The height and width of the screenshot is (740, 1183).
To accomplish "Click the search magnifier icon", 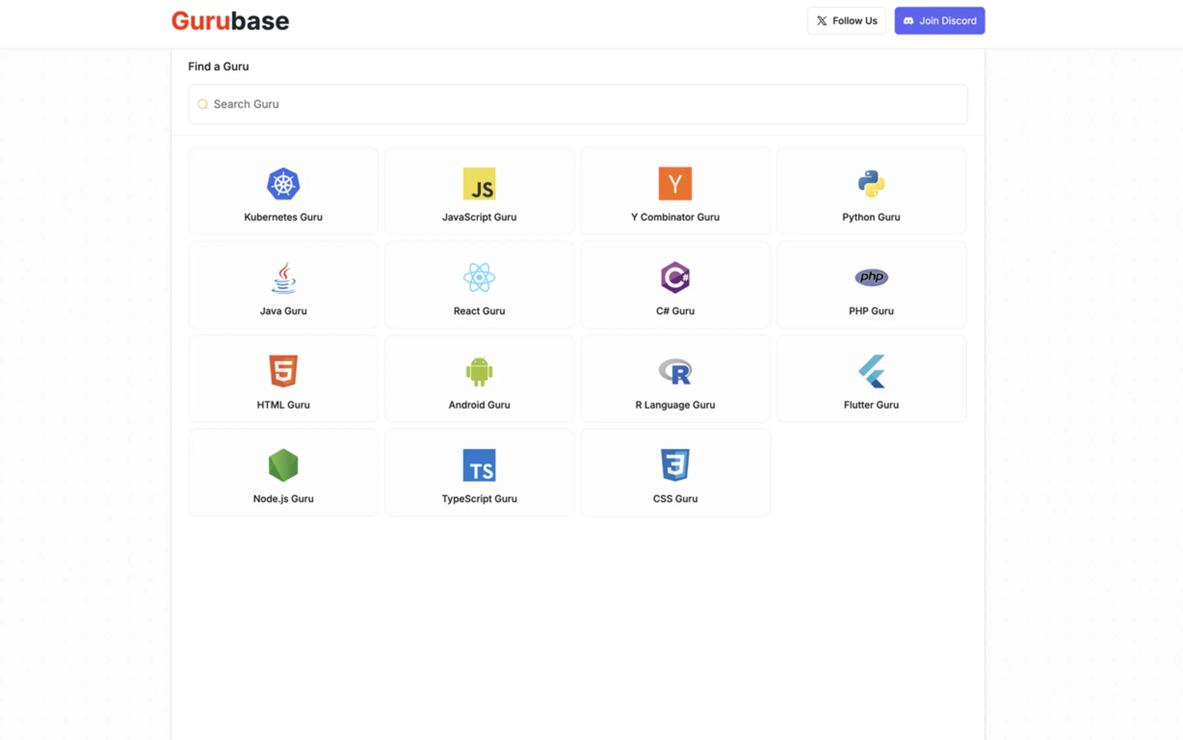I will (203, 104).
